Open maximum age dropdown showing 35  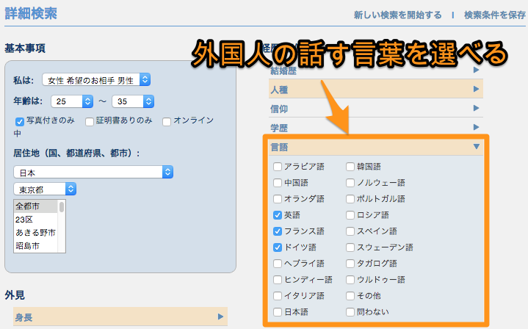[133, 101]
